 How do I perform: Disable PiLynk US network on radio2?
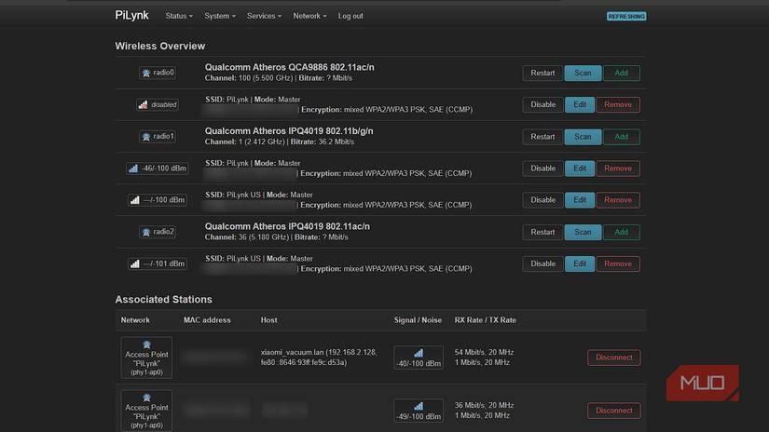tap(542, 263)
